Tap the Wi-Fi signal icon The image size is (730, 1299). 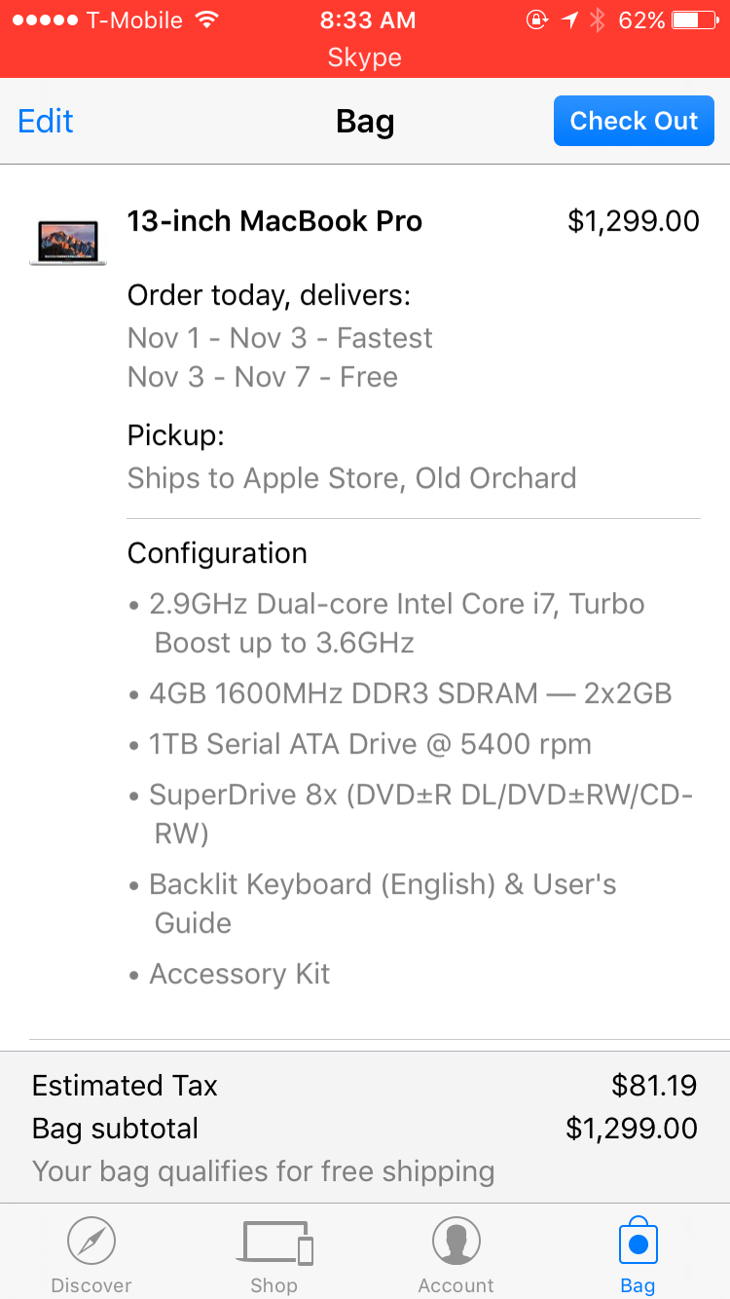(x=207, y=19)
